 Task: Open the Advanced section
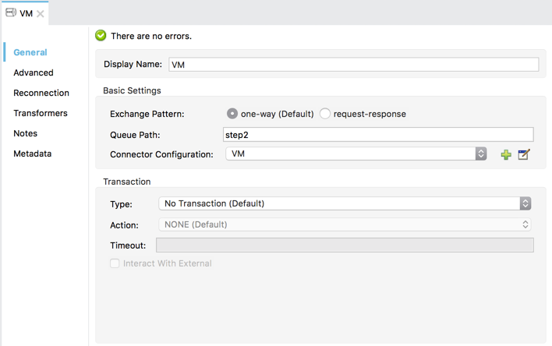coord(34,72)
